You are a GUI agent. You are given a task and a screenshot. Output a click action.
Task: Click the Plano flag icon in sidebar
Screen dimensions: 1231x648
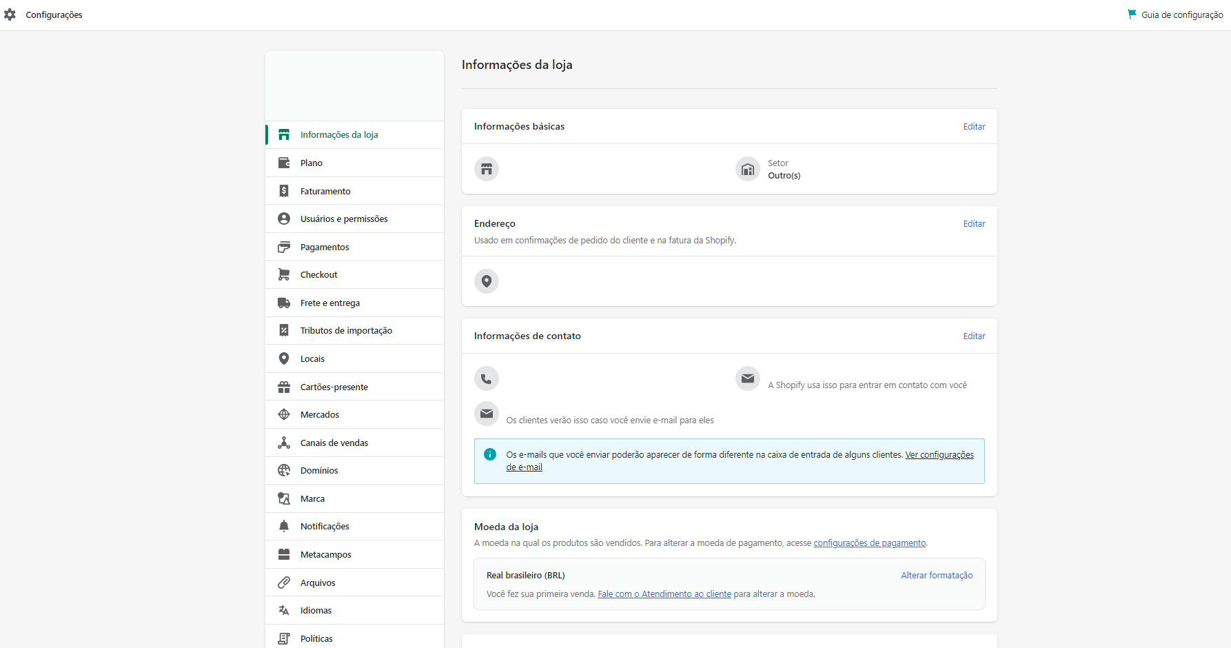(x=283, y=162)
